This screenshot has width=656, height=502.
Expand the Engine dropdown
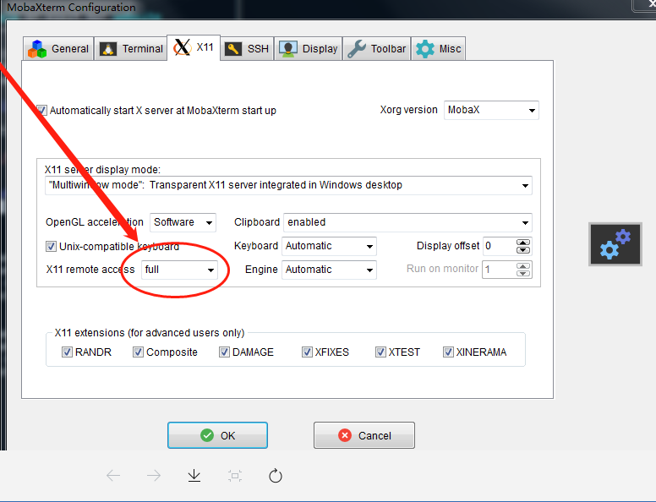[x=329, y=270]
